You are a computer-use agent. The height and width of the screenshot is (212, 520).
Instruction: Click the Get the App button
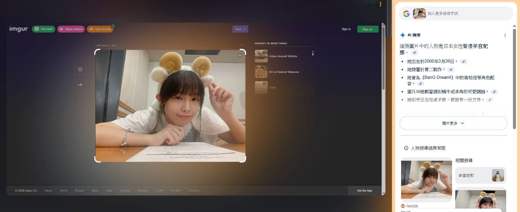coord(365,191)
